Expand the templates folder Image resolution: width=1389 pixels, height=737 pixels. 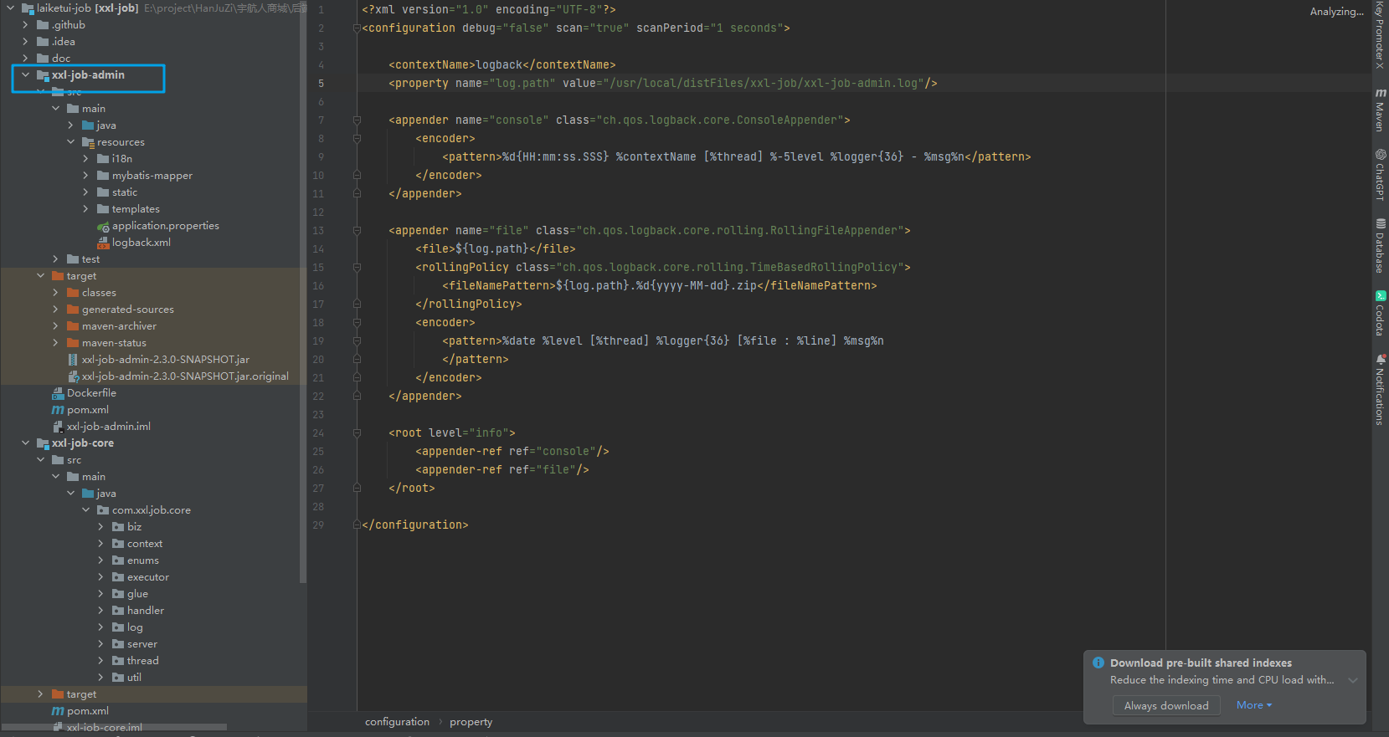(85, 209)
